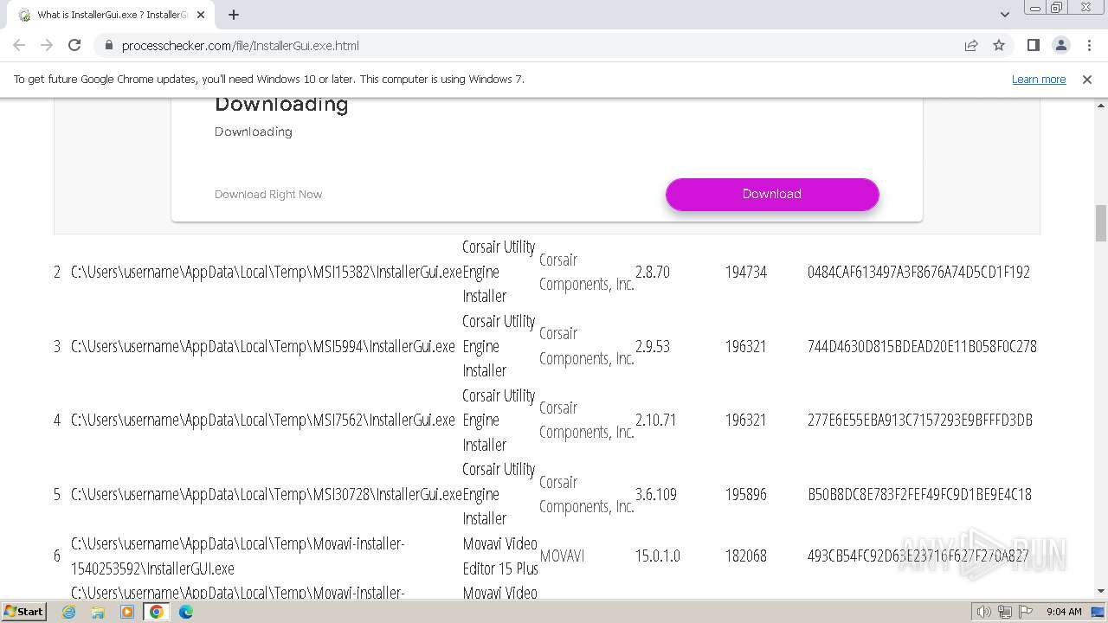Select path with MSI15382 InstallerGui.exe
1108x623 pixels.
pyautogui.click(x=267, y=272)
